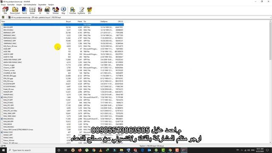The image size is (272, 153).
Task: Select file 0MFANUC.GPP
Action: [x=9, y=33]
